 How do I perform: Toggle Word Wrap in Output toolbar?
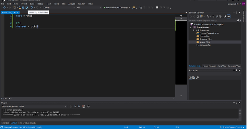(x=88, y=106)
